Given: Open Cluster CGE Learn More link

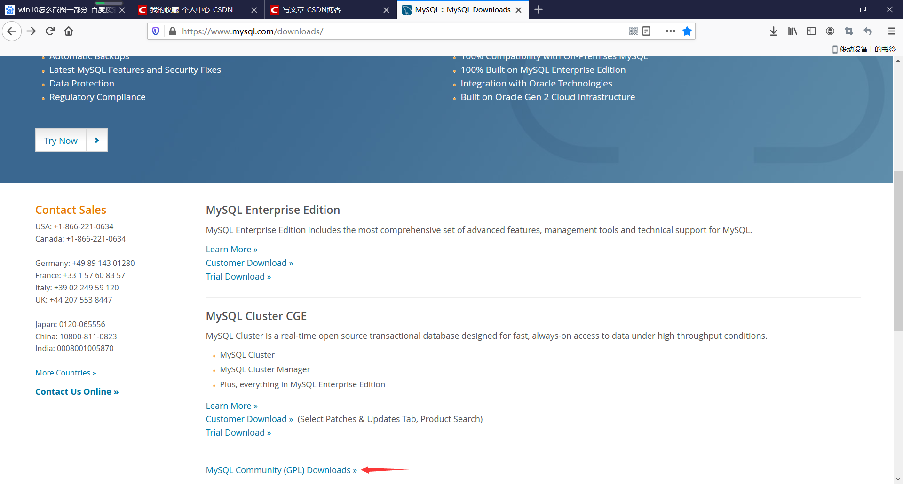Looking at the screenshot, I should click(x=231, y=406).
